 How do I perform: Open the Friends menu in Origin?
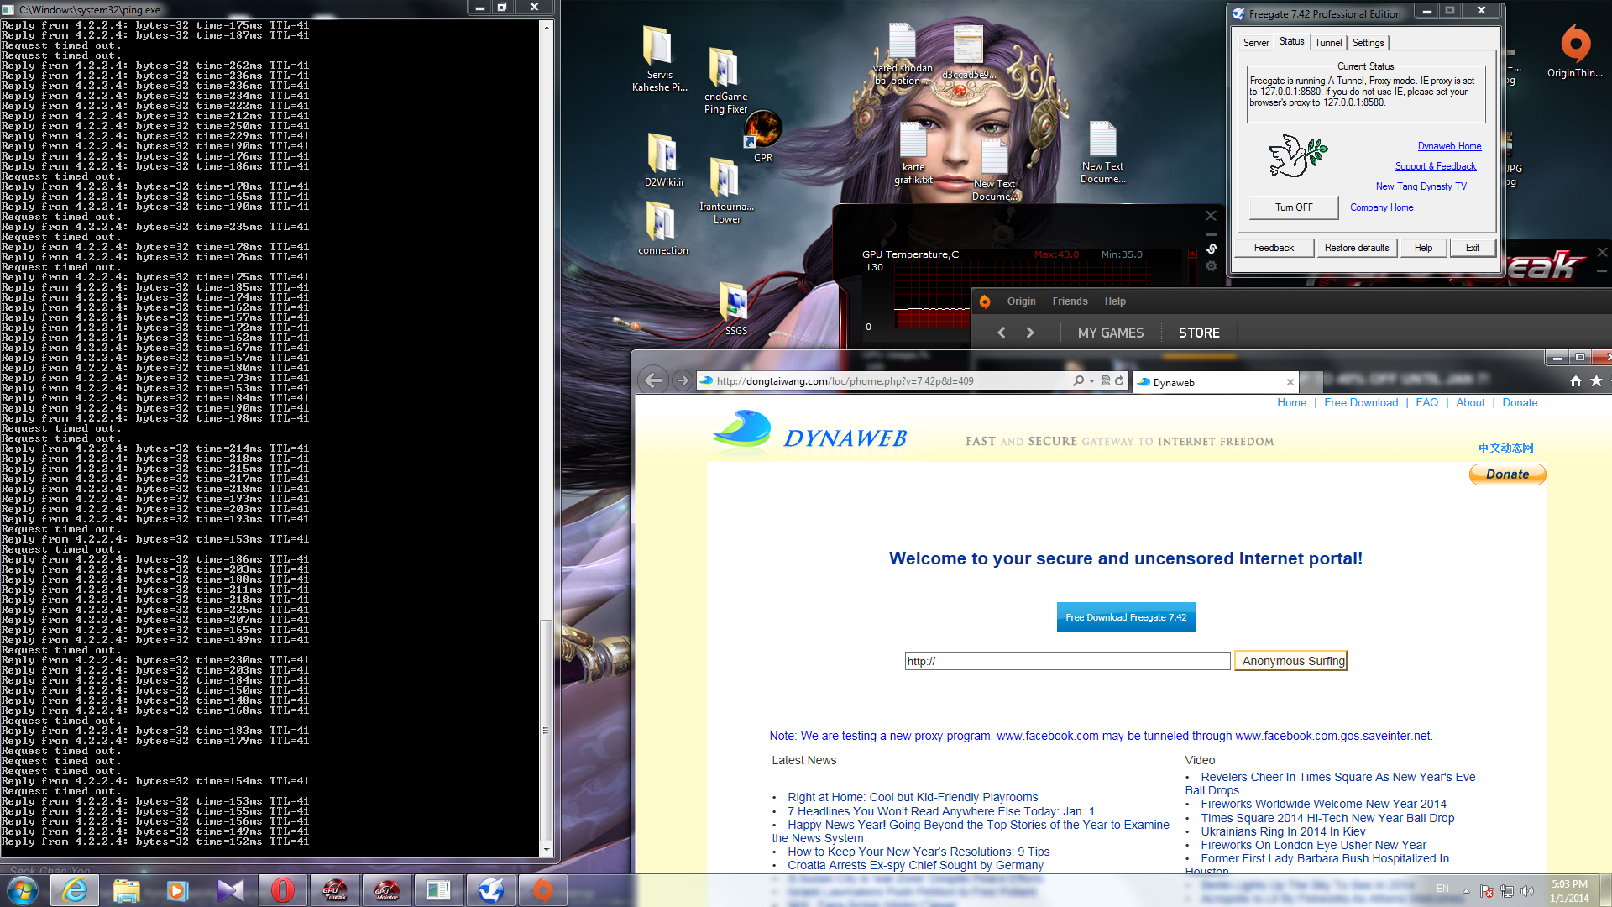tap(1070, 301)
